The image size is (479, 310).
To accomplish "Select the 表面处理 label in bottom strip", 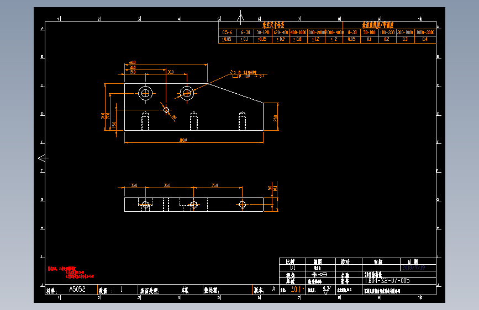I will click(x=150, y=291).
